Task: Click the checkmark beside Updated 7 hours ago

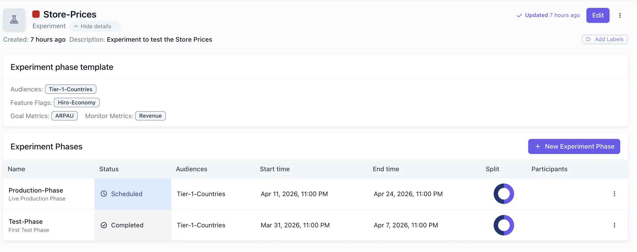Action: (x=519, y=15)
